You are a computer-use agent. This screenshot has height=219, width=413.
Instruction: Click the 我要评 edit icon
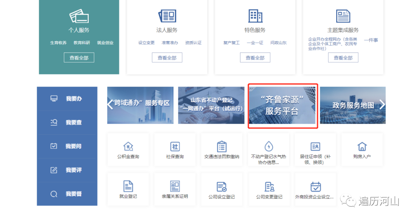pos(54,170)
